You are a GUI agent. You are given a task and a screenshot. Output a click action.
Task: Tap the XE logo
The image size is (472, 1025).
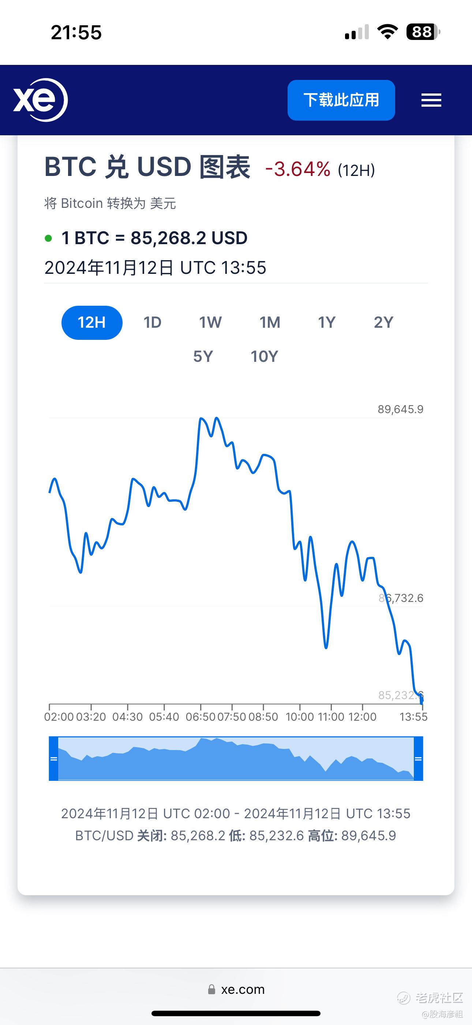[x=40, y=100]
